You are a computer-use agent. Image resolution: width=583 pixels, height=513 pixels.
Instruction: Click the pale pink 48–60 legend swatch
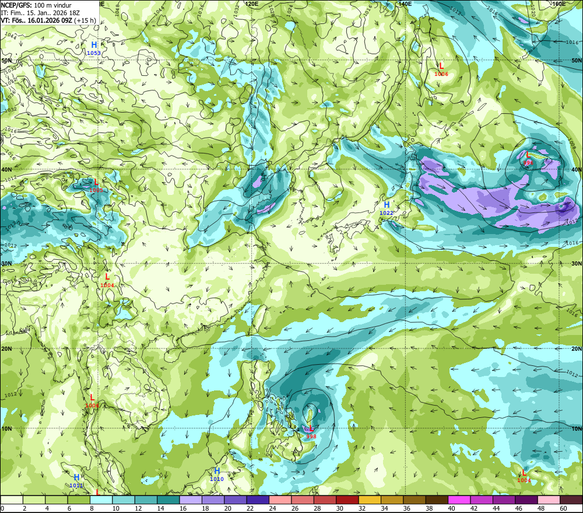[x=549, y=500]
